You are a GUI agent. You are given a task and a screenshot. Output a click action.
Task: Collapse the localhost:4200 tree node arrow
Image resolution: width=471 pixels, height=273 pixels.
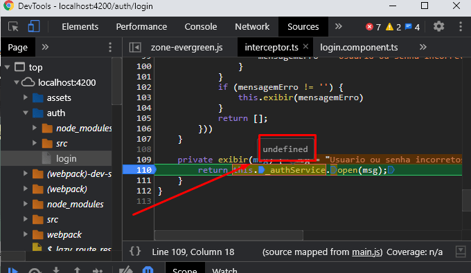click(17, 82)
